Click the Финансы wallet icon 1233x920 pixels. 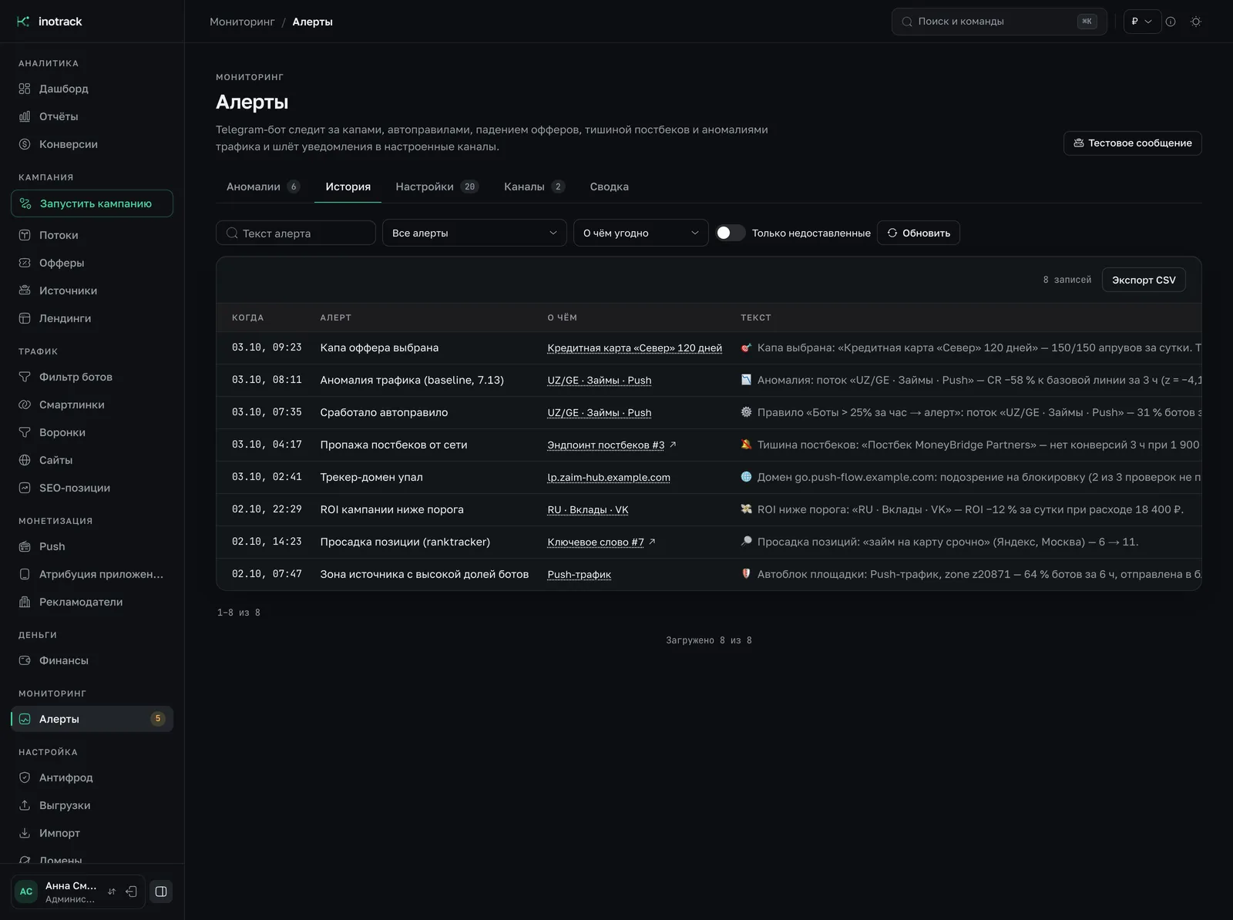25,660
